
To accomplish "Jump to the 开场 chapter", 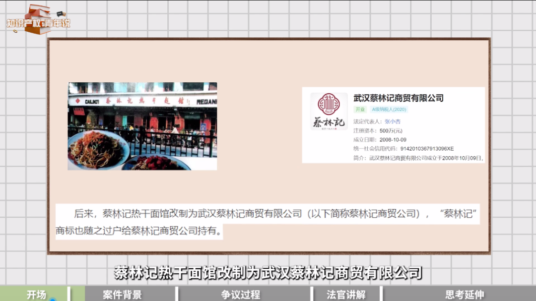I will coord(36,295).
